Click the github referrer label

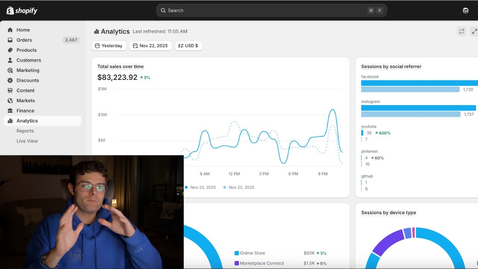(367, 176)
